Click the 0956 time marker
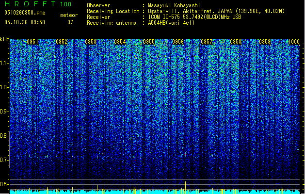 (x=178, y=42)
